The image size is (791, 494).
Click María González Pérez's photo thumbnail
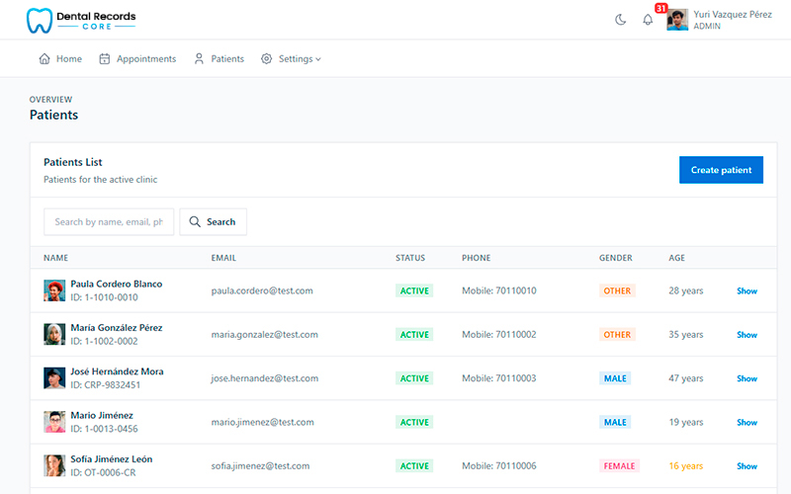54,334
